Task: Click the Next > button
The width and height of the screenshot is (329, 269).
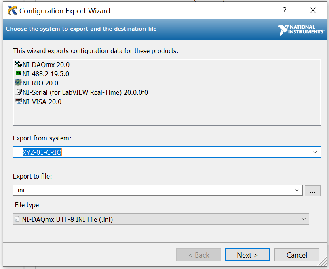Action: (247, 255)
